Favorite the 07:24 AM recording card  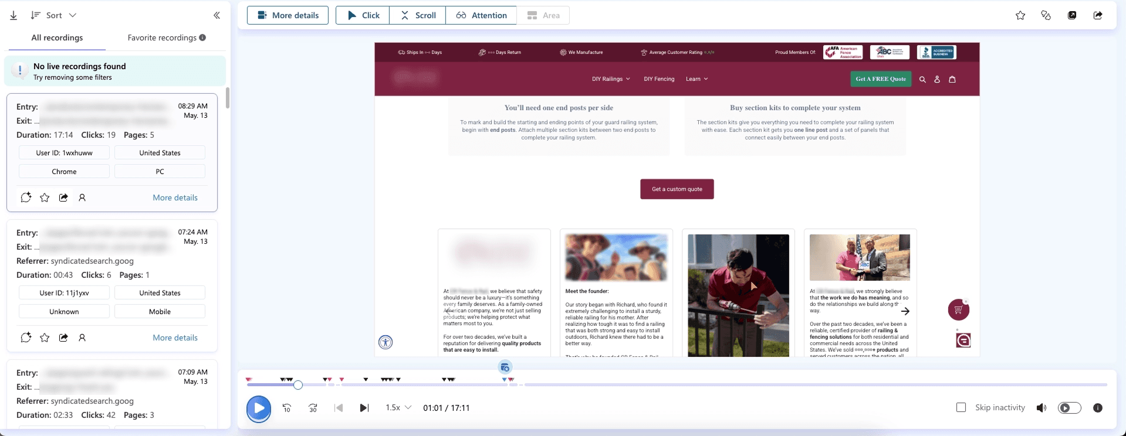[45, 338]
